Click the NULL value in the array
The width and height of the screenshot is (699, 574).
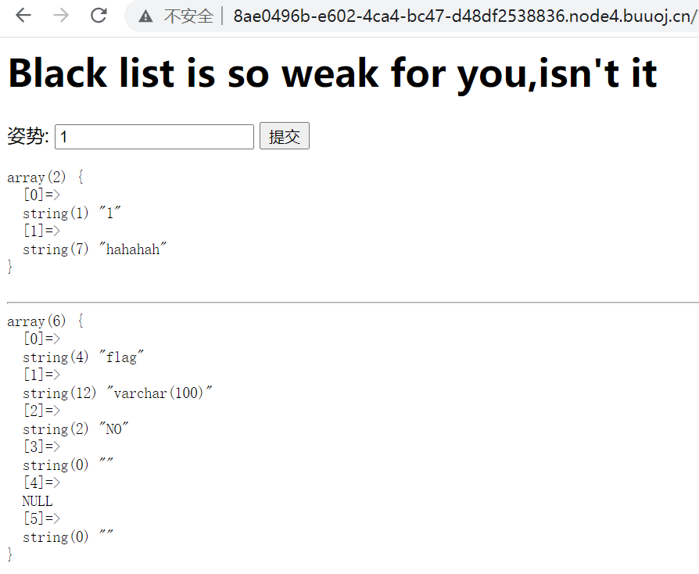38,501
